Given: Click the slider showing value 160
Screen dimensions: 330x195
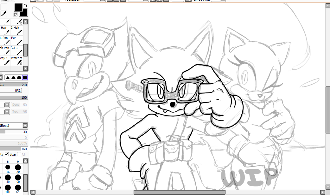Looking at the screenshot, I should (14, 149).
